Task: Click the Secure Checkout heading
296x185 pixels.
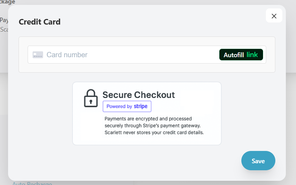Action: (x=138, y=95)
